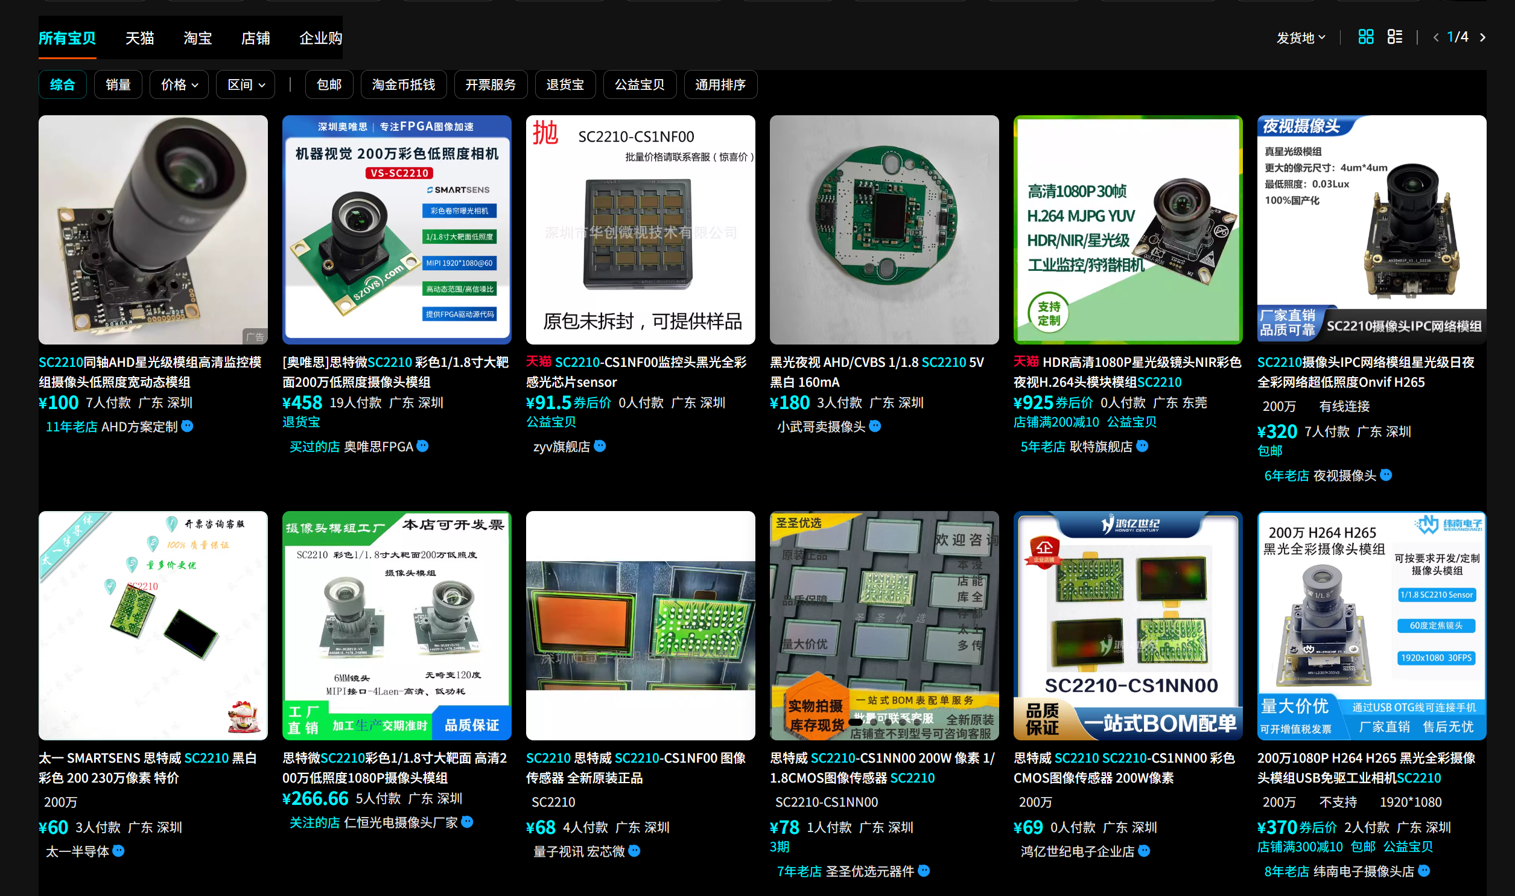Switch to 天猫 tab
This screenshot has width=1515, height=896.
[x=139, y=38]
